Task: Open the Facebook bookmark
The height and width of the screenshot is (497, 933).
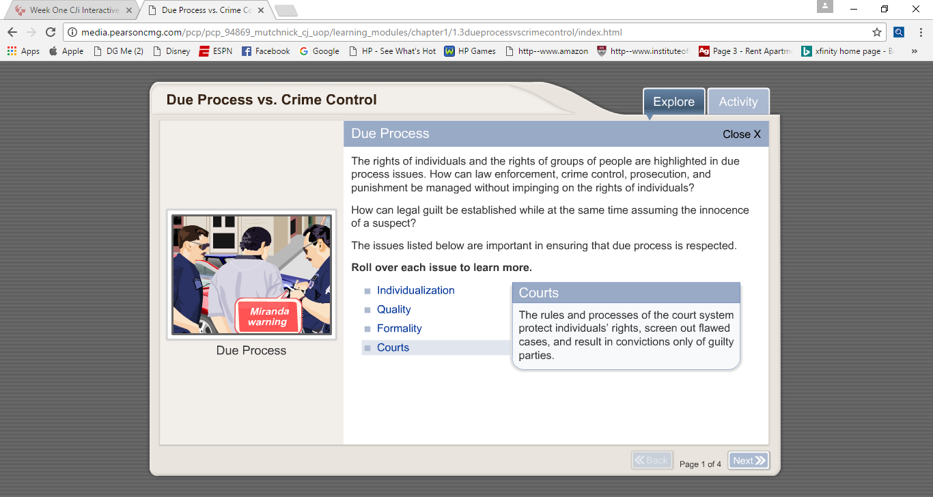Action: (x=266, y=51)
